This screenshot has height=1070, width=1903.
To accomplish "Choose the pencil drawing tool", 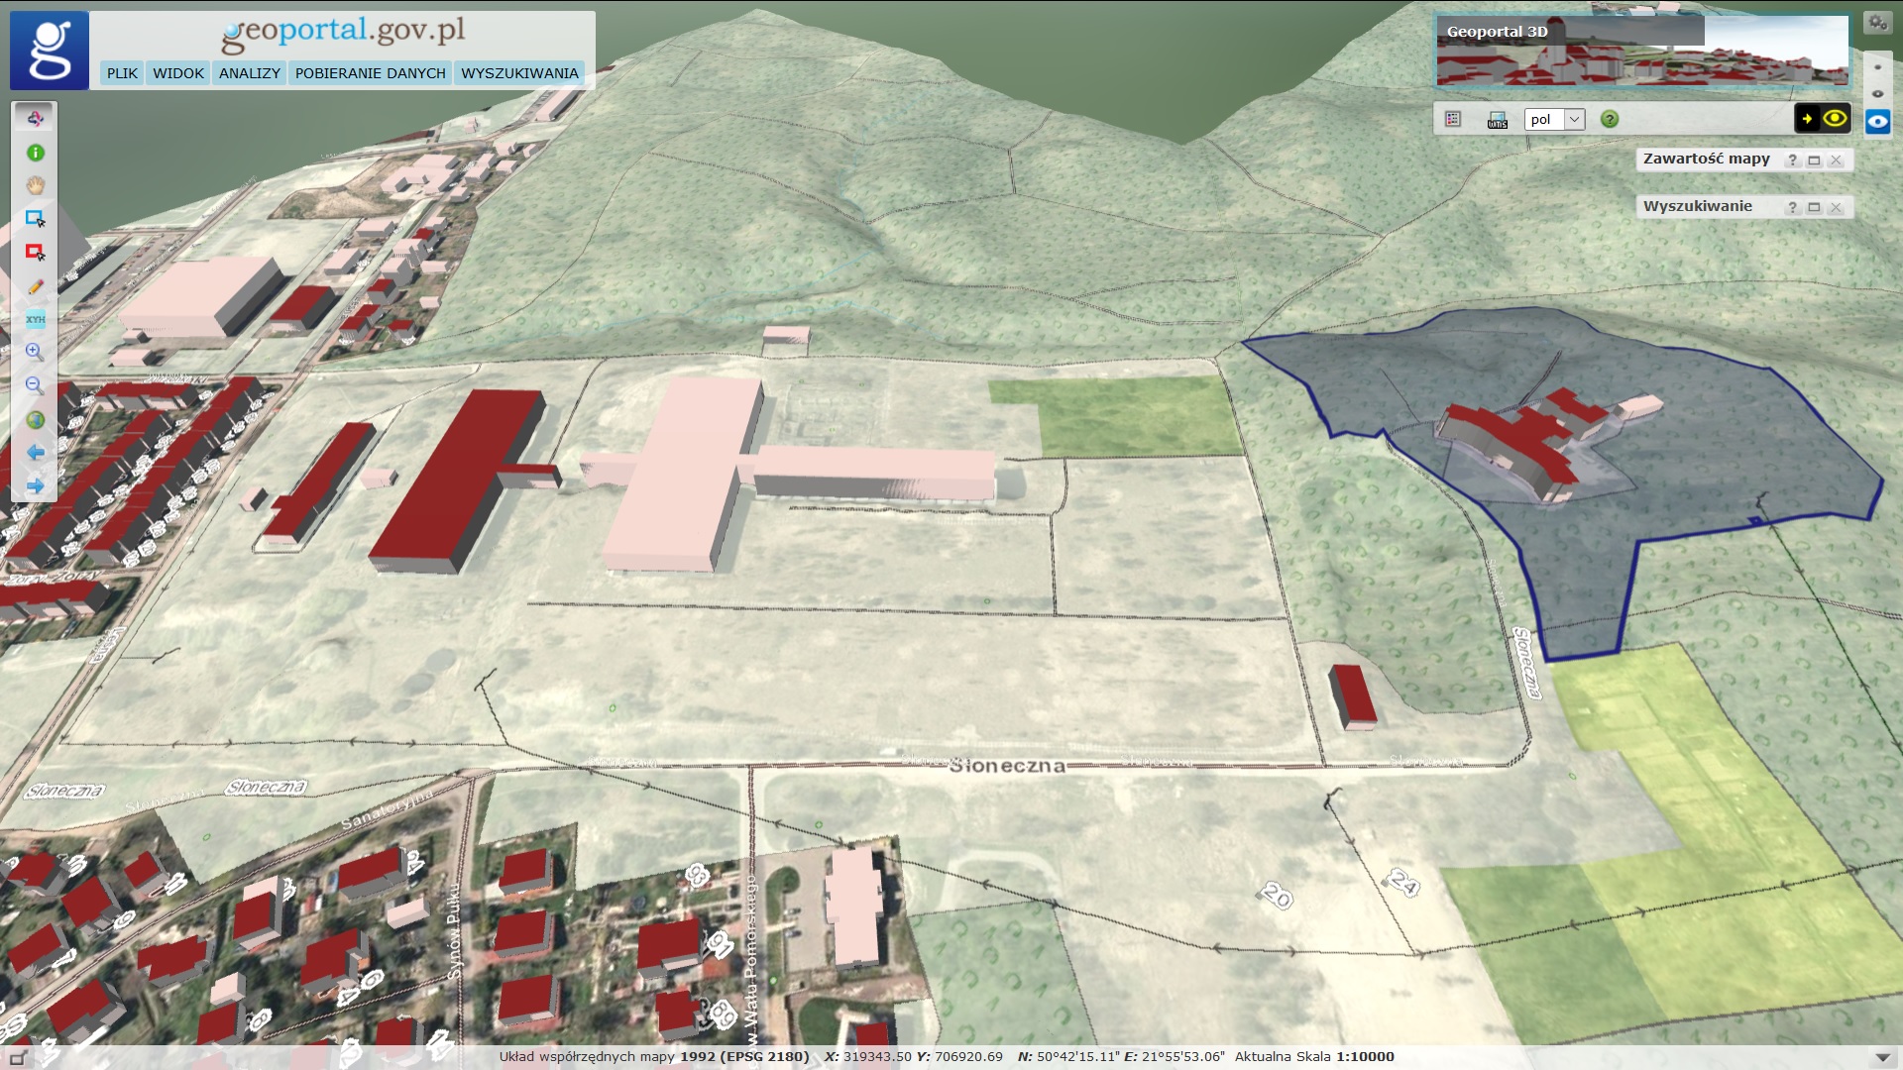I will click(x=35, y=286).
